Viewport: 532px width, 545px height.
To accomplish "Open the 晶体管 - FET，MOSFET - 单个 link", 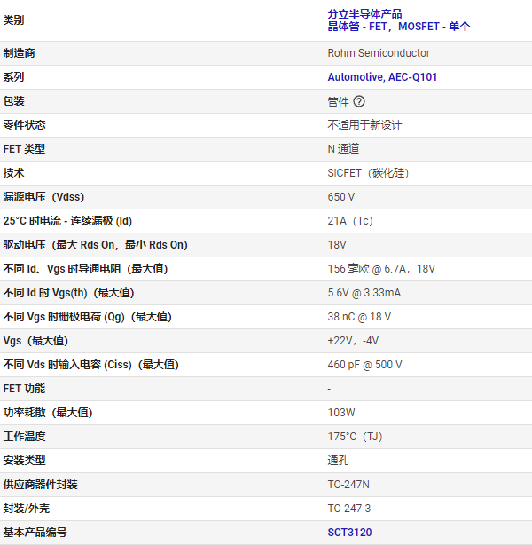I will 398,27.
